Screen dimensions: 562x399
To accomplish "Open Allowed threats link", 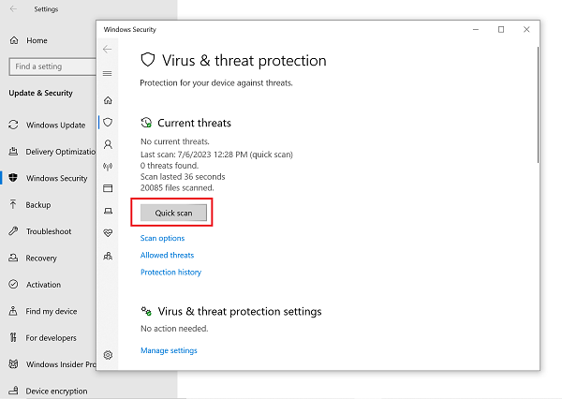I will click(167, 256).
